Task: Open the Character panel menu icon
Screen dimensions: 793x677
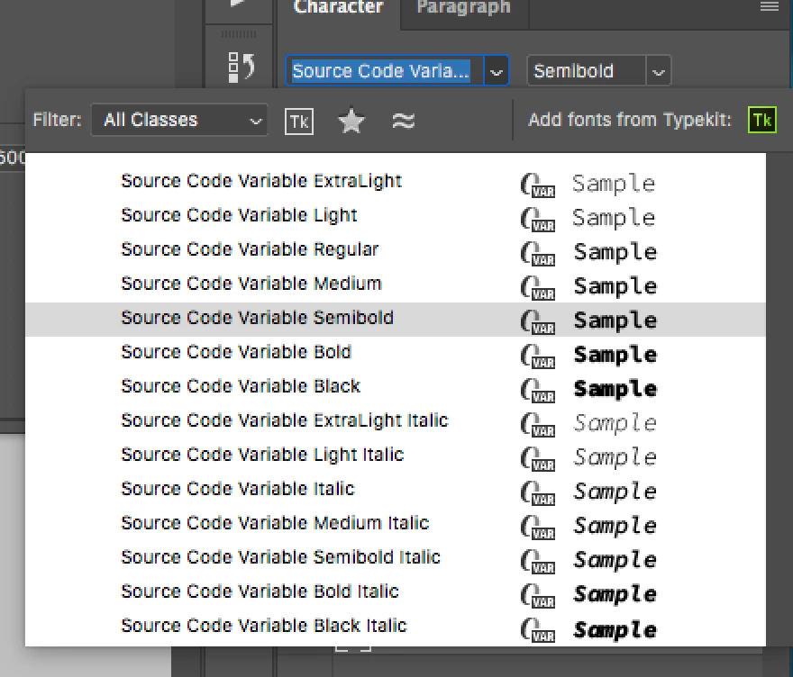Action: tap(770, 6)
